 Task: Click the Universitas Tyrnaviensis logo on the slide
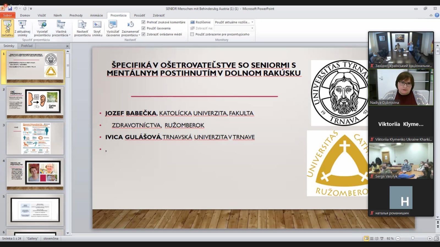[x=340, y=93]
